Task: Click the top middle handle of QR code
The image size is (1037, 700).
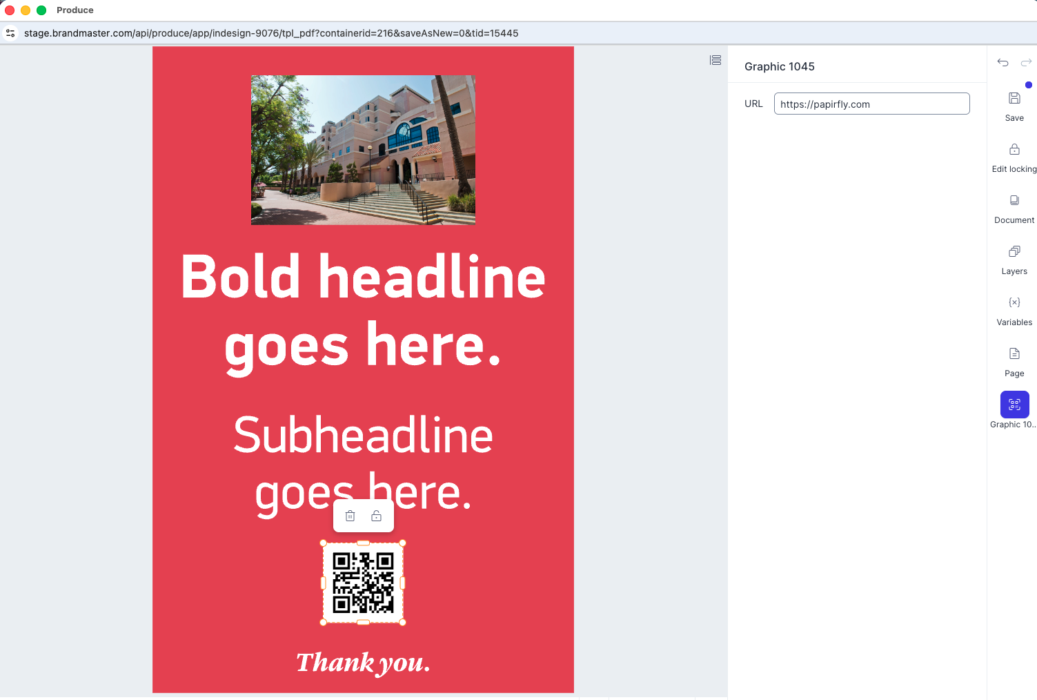Action: [x=363, y=543]
